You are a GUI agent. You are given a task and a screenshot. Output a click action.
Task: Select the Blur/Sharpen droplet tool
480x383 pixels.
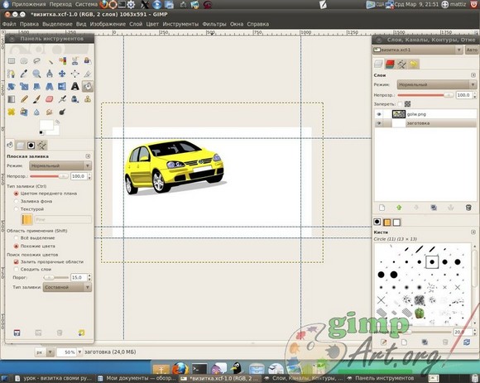[x=36, y=112]
